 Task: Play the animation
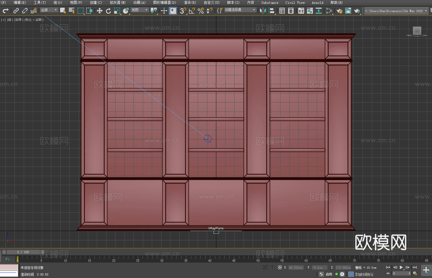401,267
